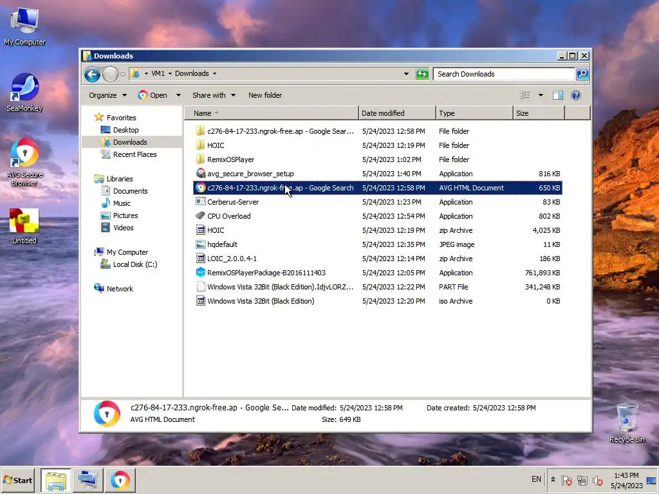Screen dimensions: 659x494
Task: Click the RemixOSPlayerPackage installer icon
Action: (x=201, y=273)
